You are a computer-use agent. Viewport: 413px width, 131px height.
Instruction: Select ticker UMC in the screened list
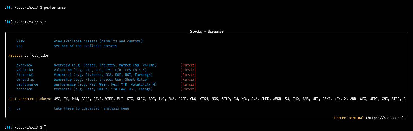57,99
